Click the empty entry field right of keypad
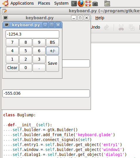This screenshot has width=140, height=158. (x=76, y=63)
